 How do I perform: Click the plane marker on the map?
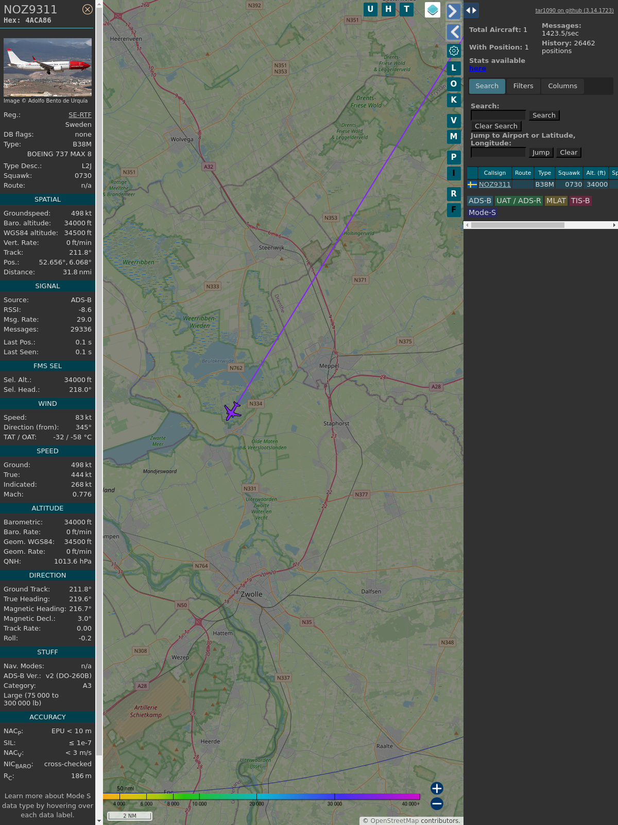click(233, 411)
